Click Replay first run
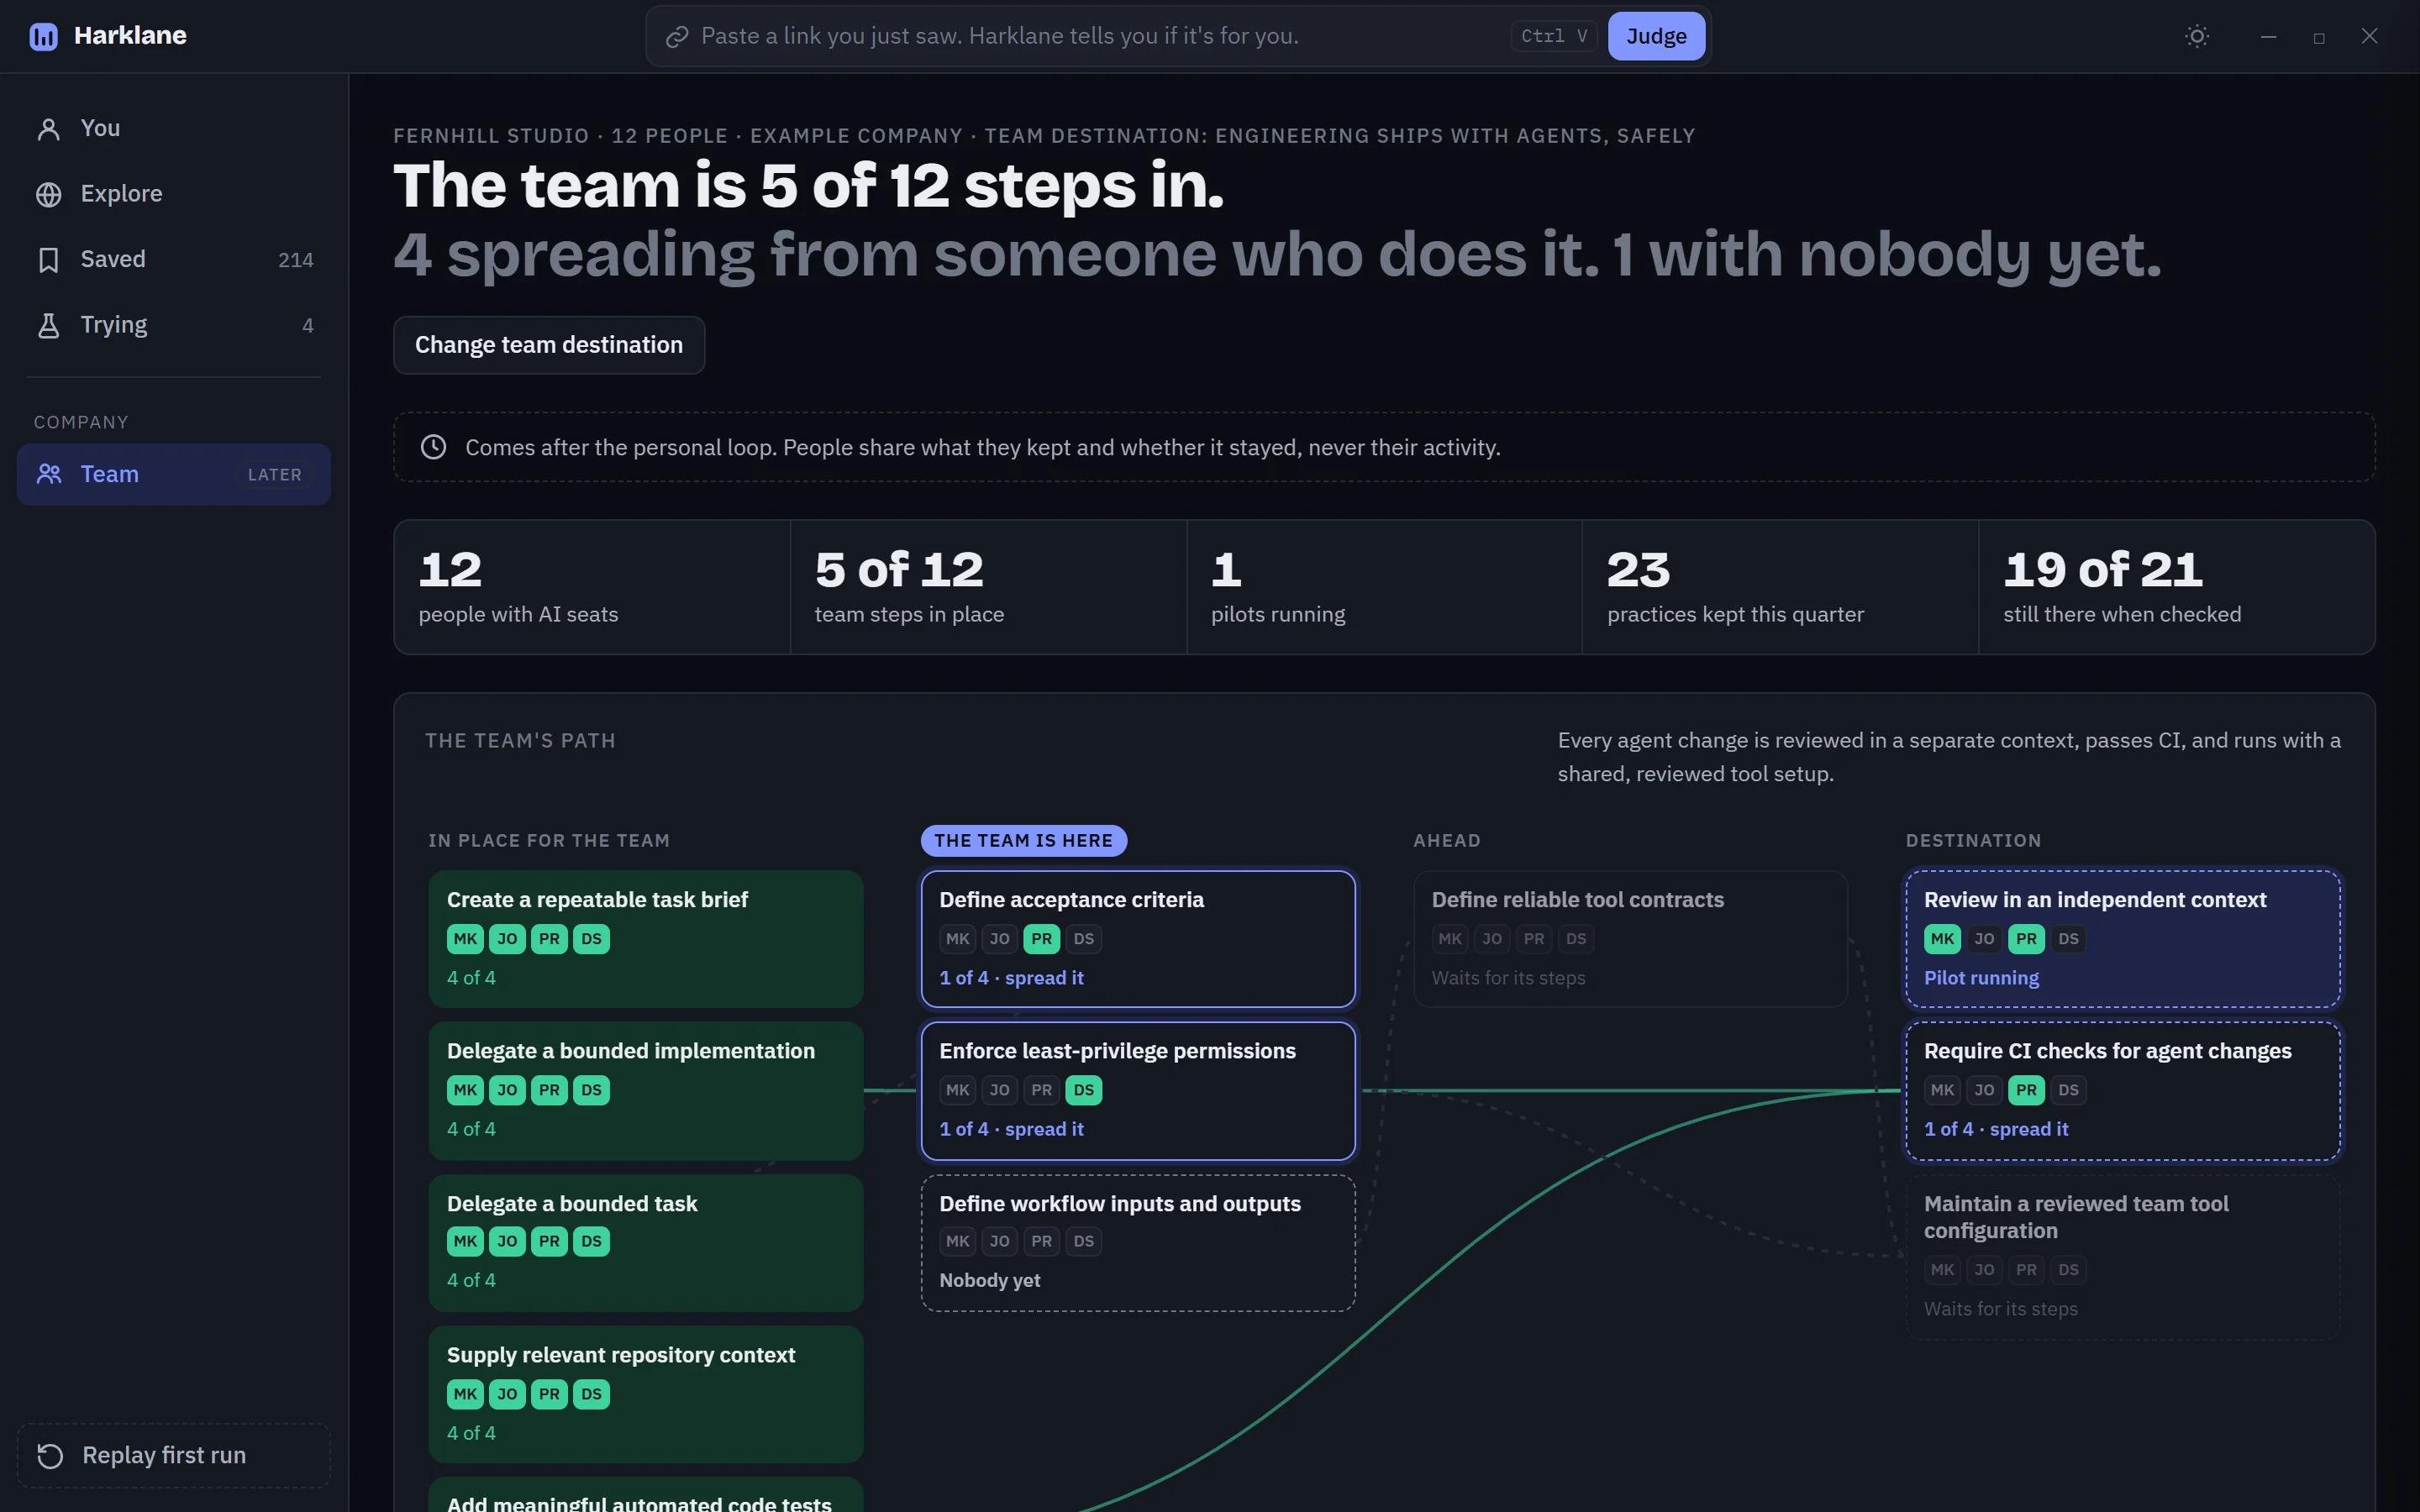The image size is (2420, 1512). click(x=174, y=1456)
